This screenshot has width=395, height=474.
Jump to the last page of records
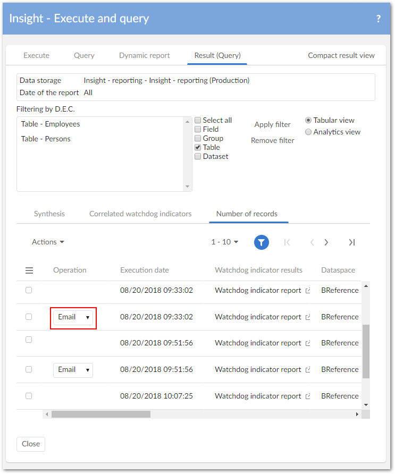click(351, 242)
